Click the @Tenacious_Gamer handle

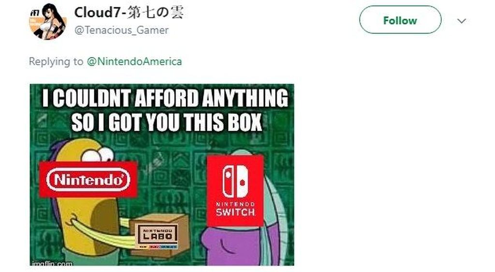tap(121, 30)
